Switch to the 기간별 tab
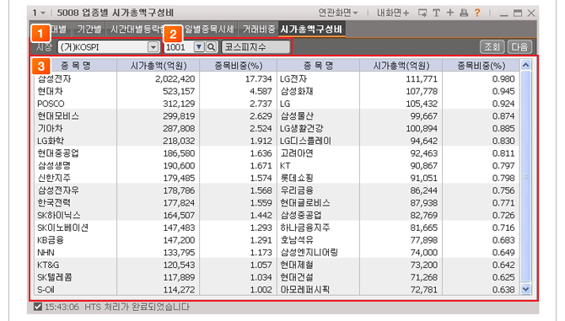This screenshot has width=565, height=321. click(x=89, y=29)
